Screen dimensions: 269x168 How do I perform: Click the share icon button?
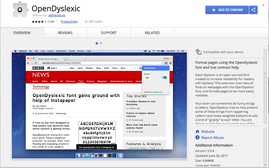pos(253,10)
